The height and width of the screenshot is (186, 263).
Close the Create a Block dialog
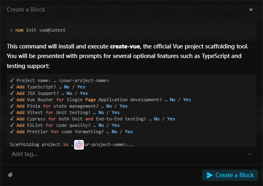tap(251, 10)
